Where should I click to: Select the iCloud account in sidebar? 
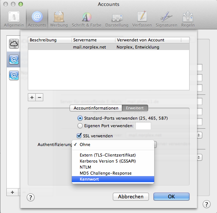click(x=14, y=44)
